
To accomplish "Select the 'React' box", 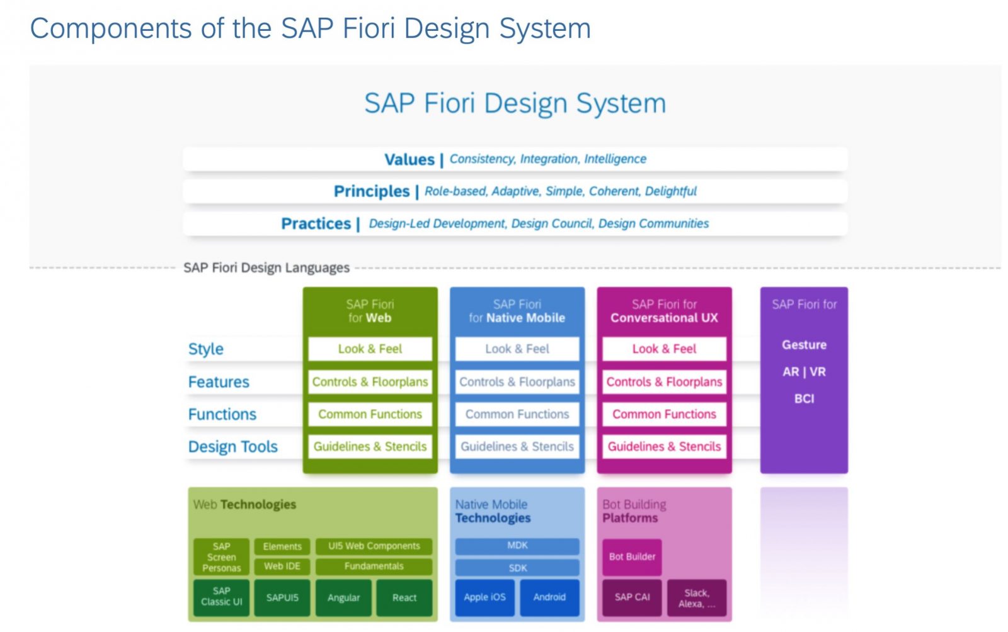I will coord(404,597).
